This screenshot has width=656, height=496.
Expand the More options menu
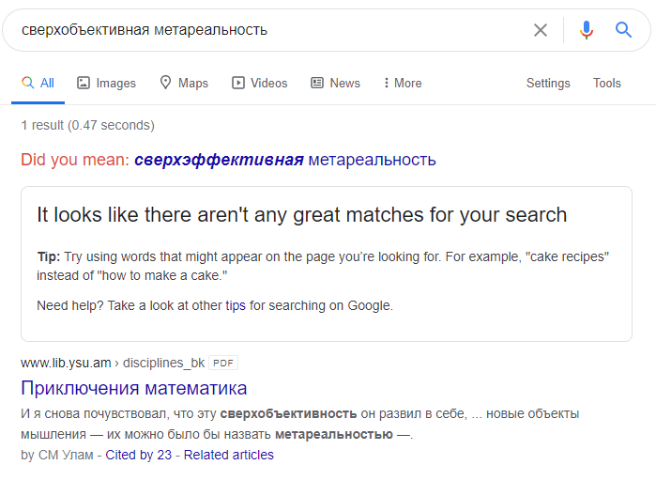pos(403,83)
